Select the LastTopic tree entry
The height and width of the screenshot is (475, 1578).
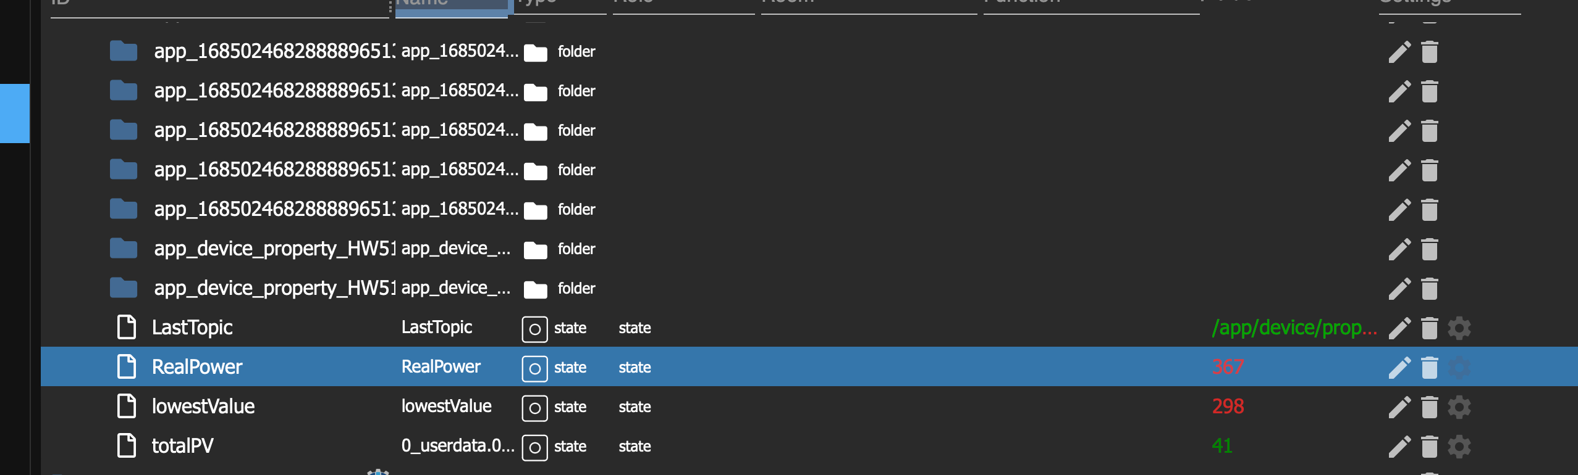192,328
